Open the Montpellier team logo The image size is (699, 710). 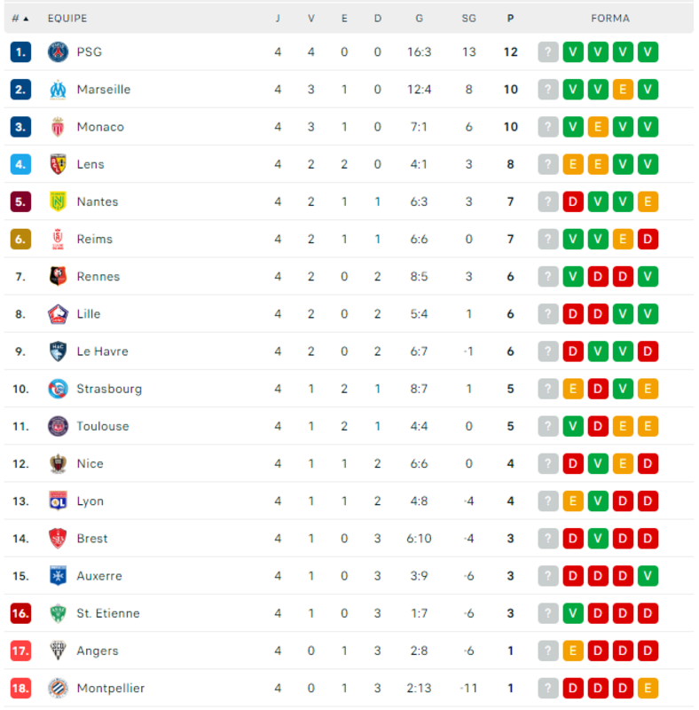pyautogui.click(x=58, y=689)
